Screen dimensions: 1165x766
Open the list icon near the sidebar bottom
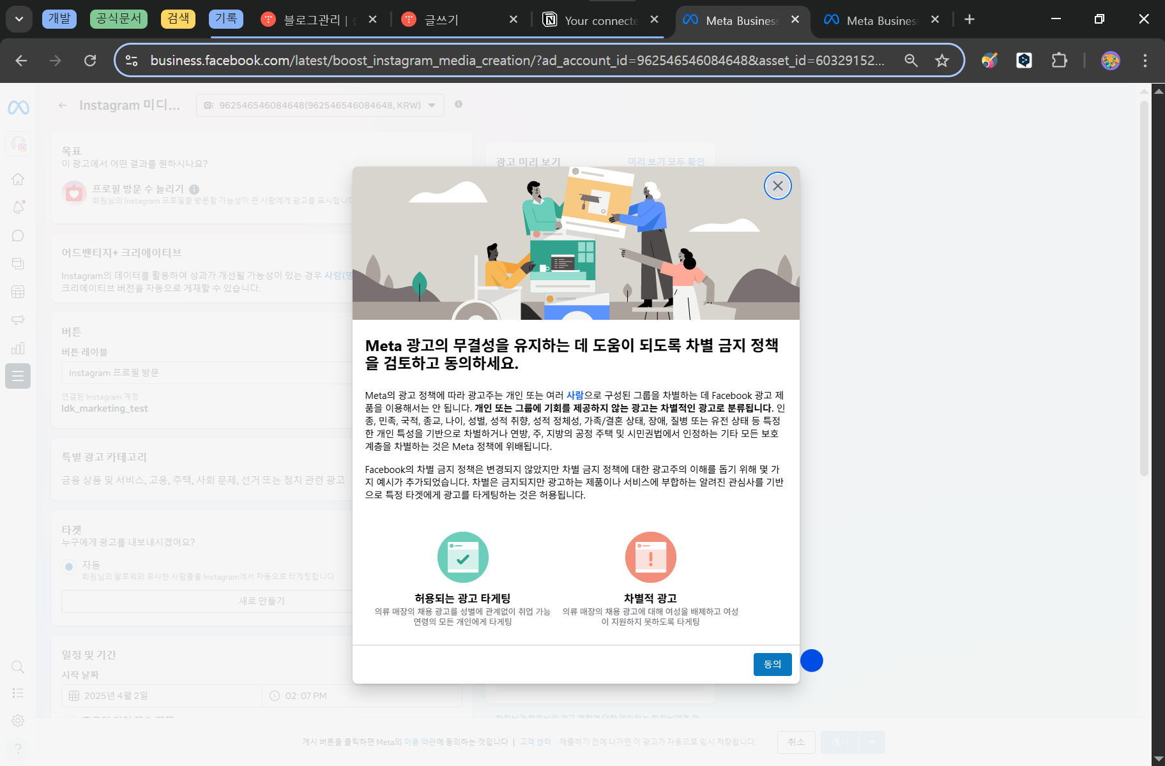pos(18,693)
